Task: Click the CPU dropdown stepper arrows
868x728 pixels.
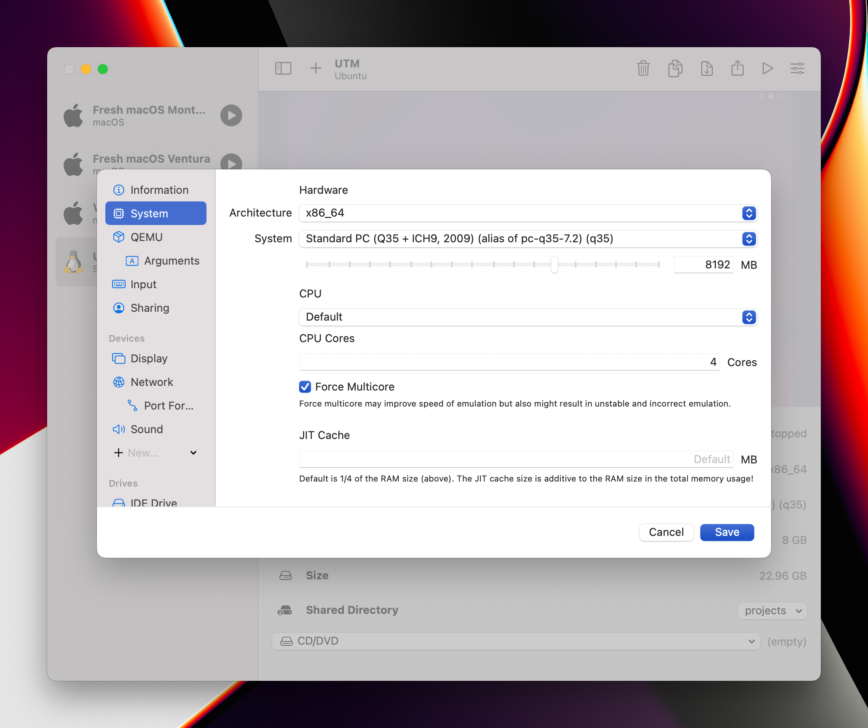Action: pyautogui.click(x=749, y=317)
